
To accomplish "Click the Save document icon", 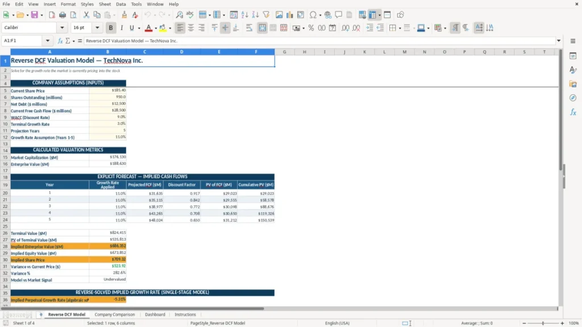I will (34, 15).
